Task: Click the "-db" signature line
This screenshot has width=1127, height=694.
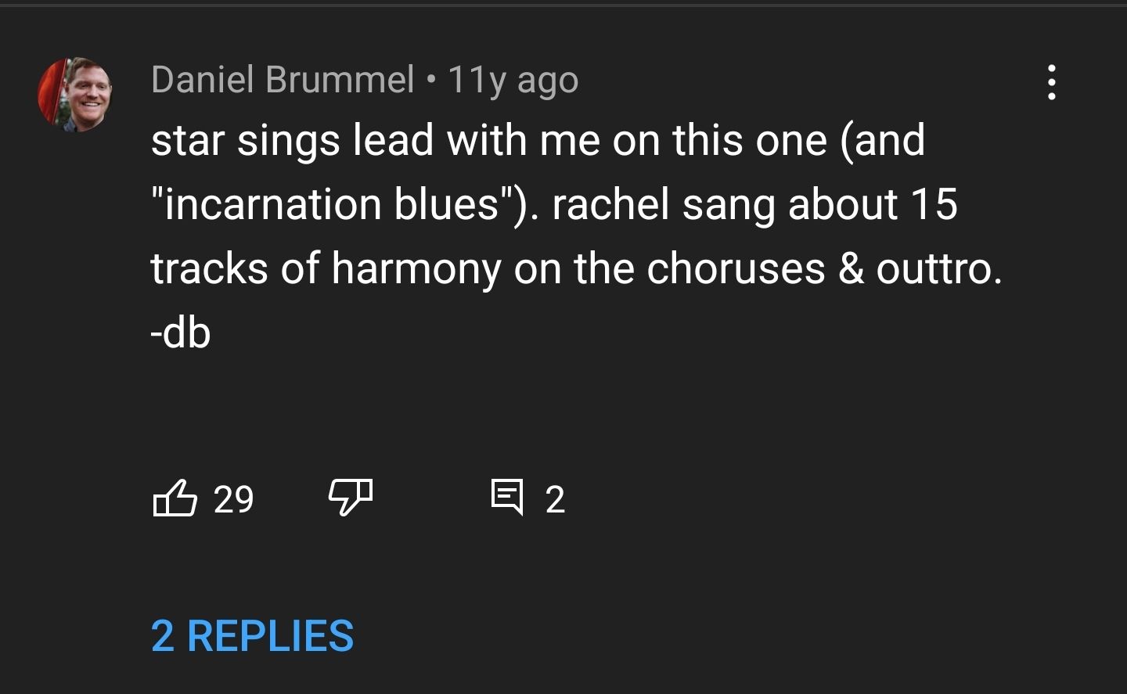Action: (181, 333)
